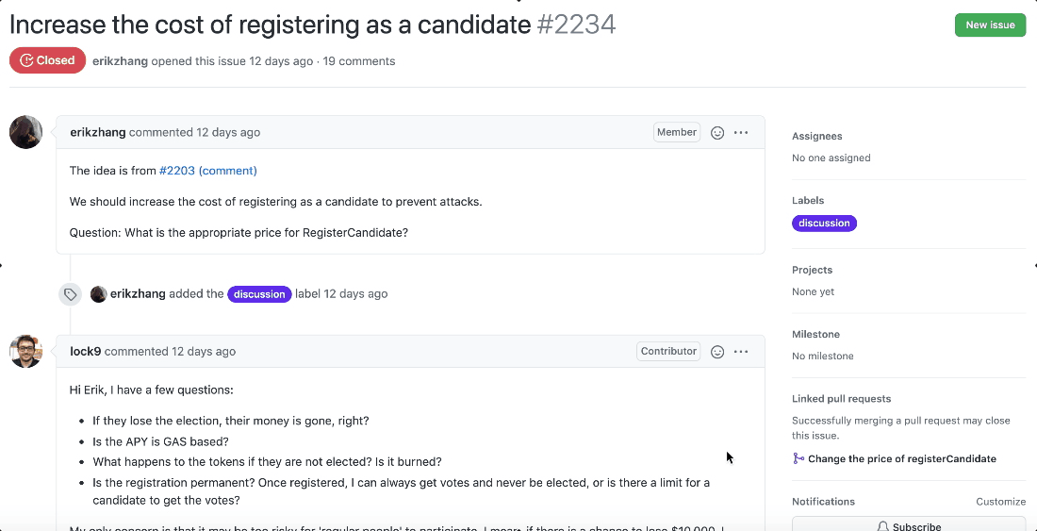The width and height of the screenshot is (1037, 531).
Task: Click the New issue button
Action: 990,25
